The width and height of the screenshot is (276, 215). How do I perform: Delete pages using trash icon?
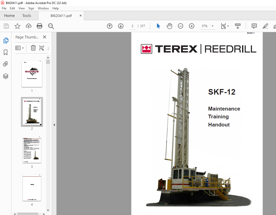33,48
